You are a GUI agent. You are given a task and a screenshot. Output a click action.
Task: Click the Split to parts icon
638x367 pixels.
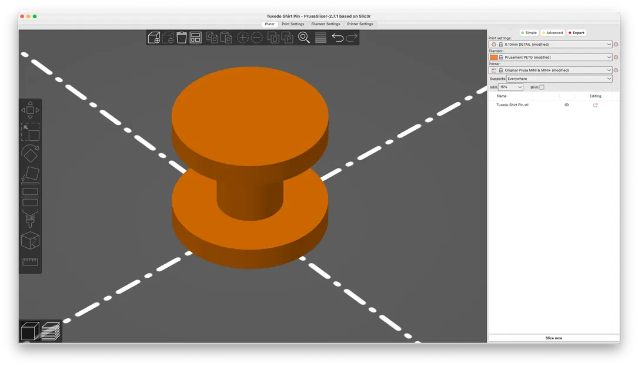tap(288, 38)
